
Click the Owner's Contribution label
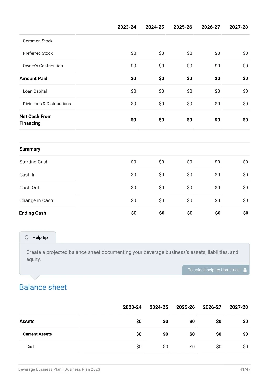43,66
